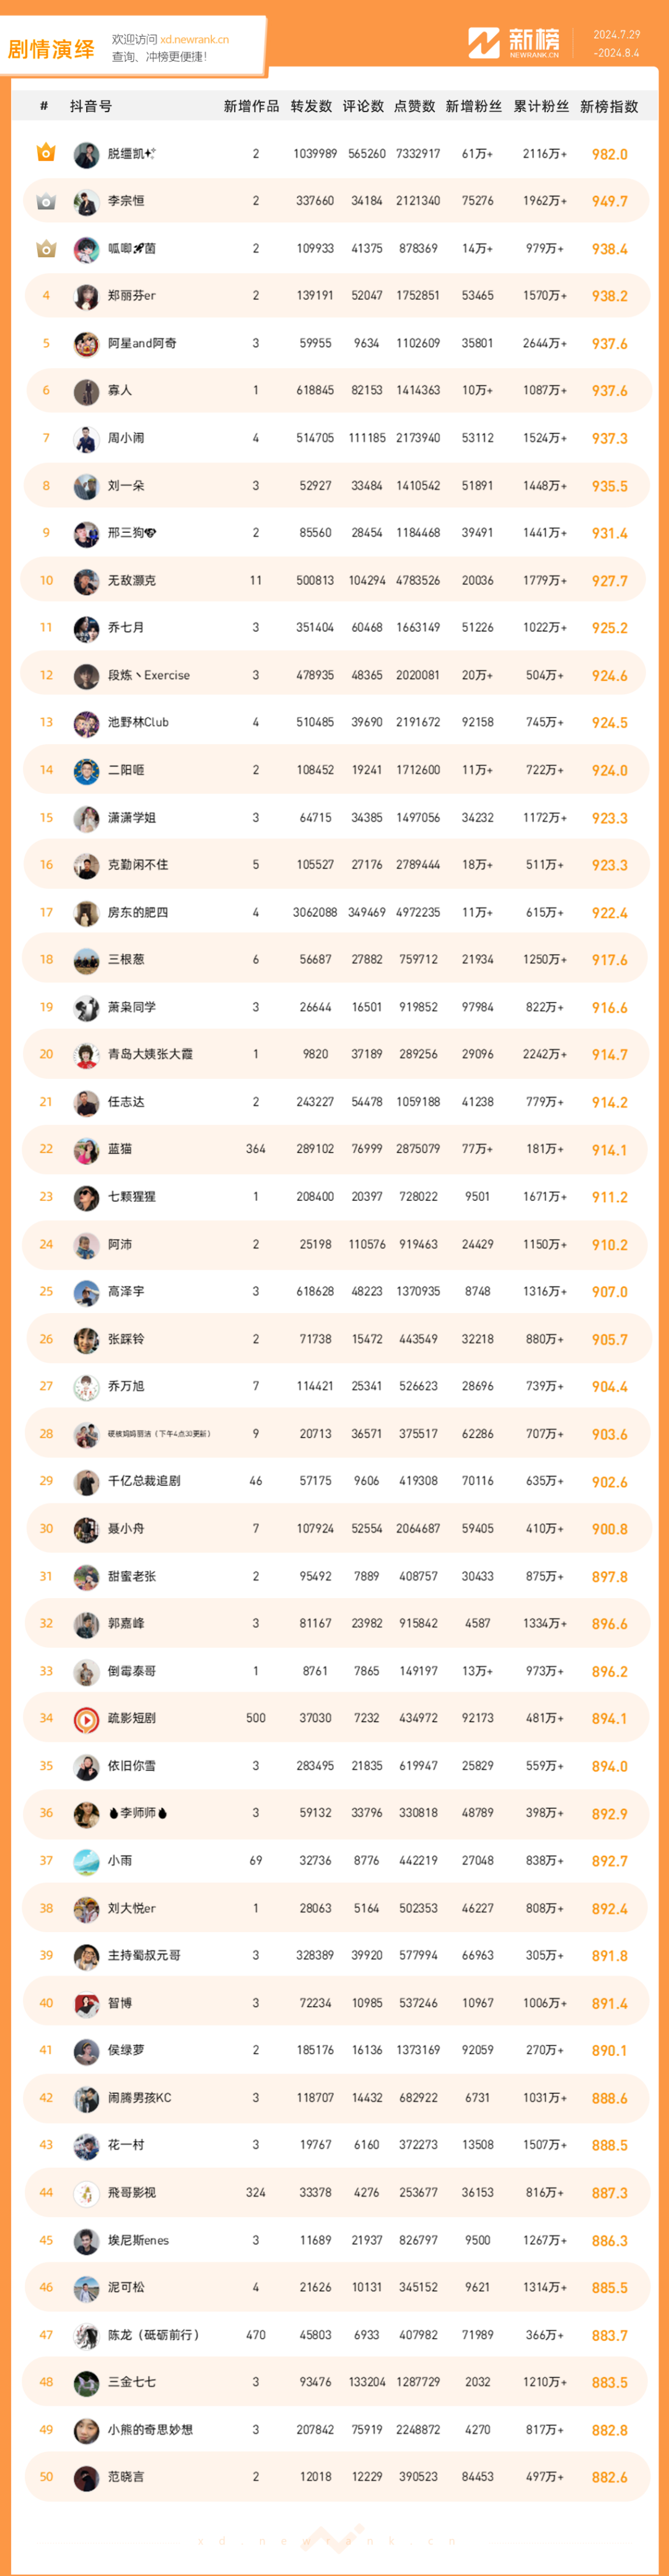
Task: Click the 转发数 column header
Action: click(311, 106)
